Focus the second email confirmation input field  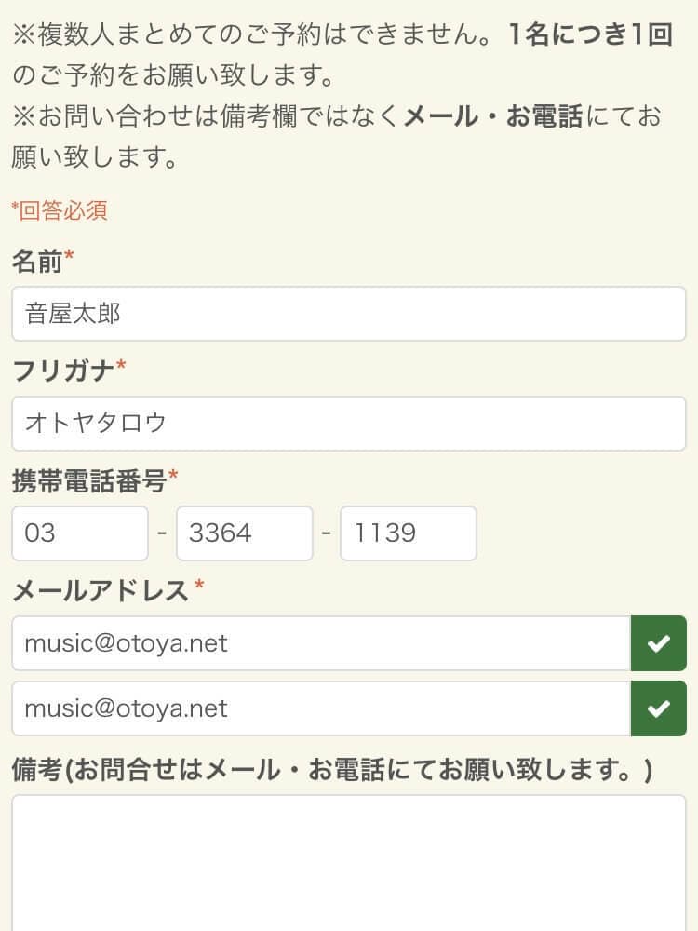coord(320,708)
